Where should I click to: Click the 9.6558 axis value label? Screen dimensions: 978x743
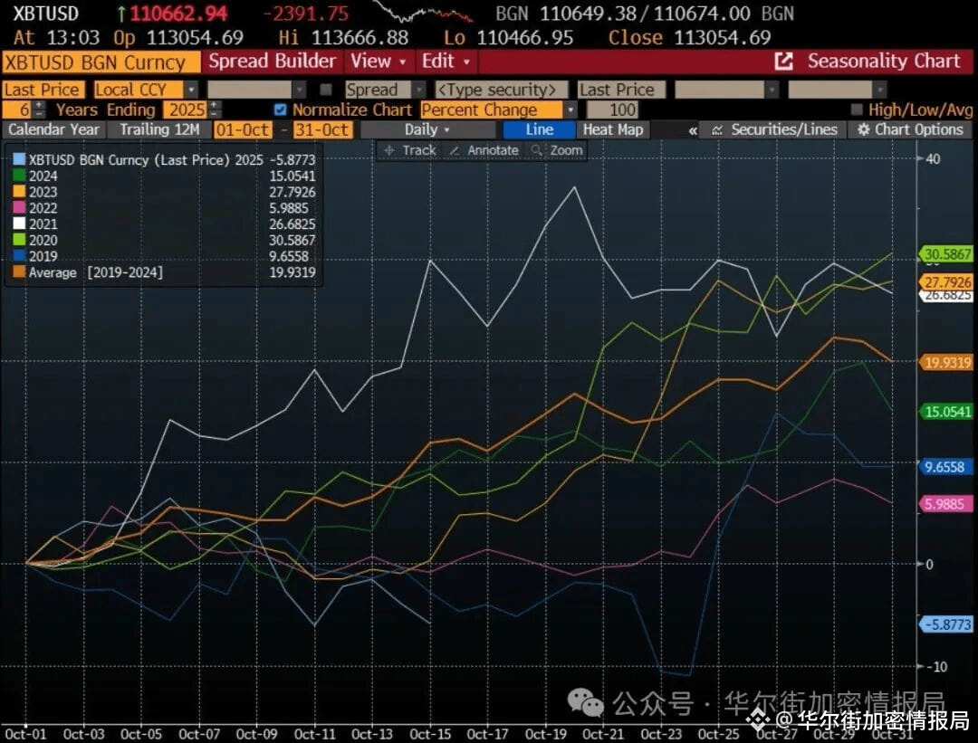click(947, 468)
